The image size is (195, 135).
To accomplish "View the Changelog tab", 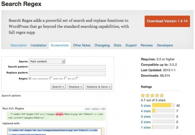I will click(102, 45).
